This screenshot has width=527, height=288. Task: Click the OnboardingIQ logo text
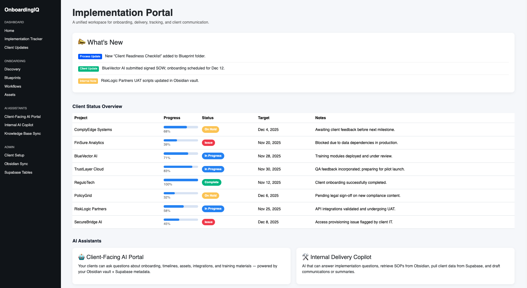pyautogui.click(x=22, y=10)
